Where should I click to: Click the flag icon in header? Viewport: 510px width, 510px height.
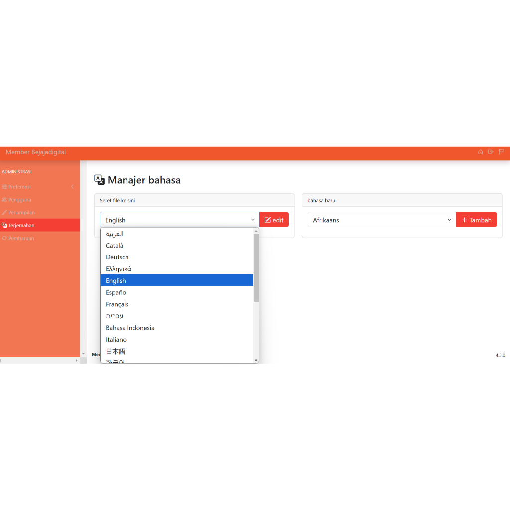pos(501,152)
